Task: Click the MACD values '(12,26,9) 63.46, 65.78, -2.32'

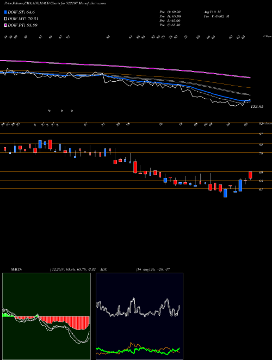Action: (x=74, y=269)
